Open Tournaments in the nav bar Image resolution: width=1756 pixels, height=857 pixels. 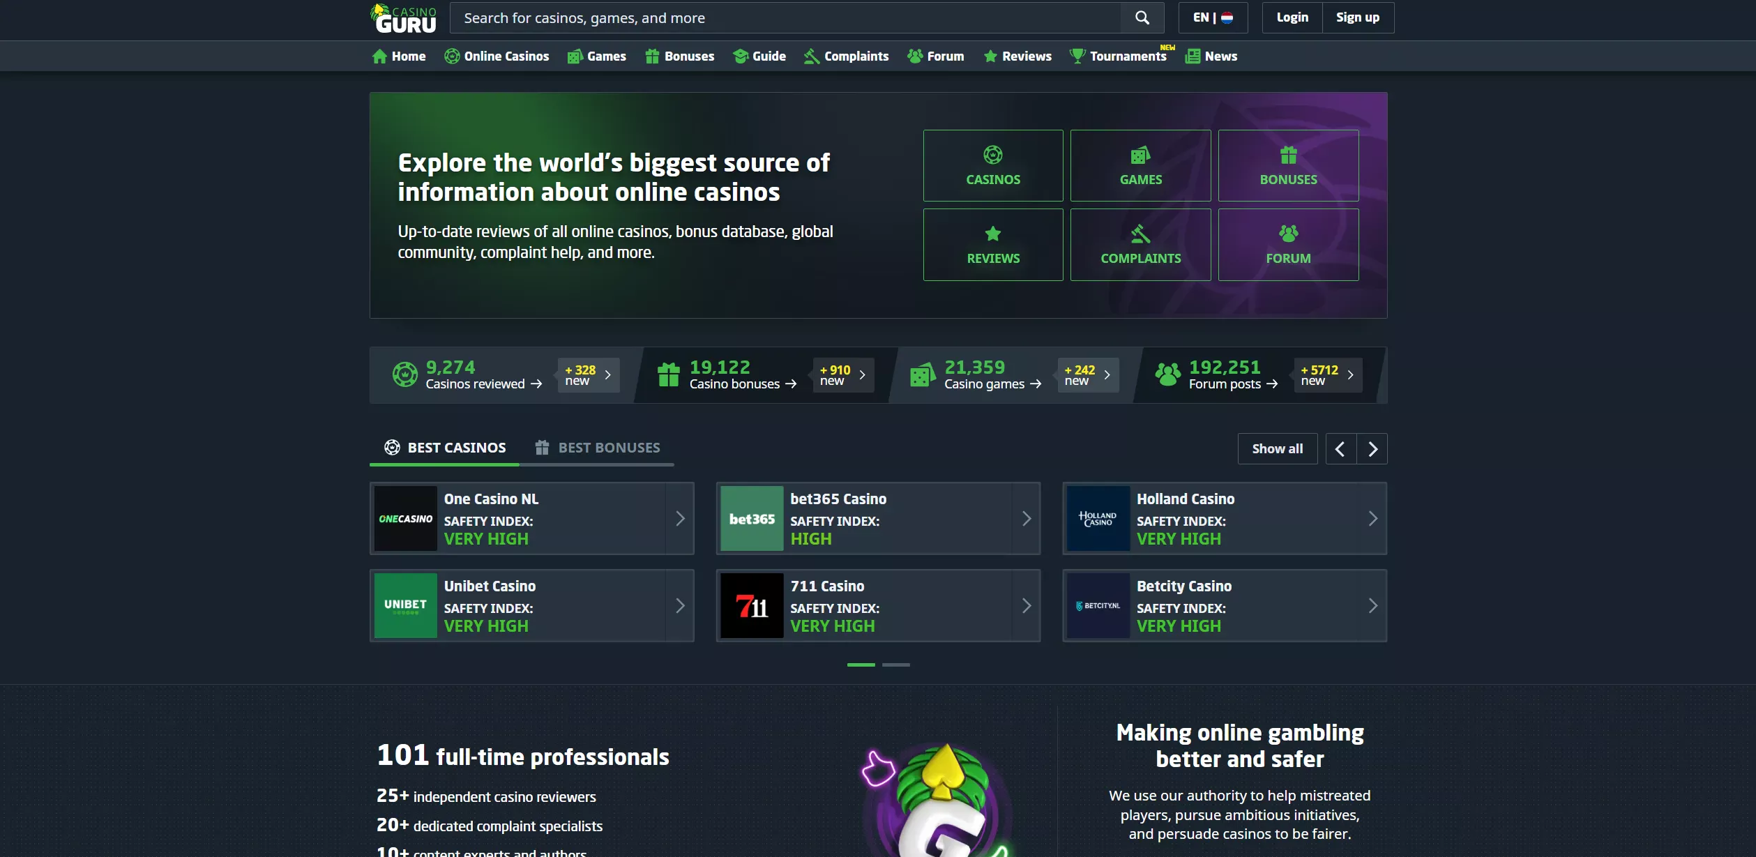(x=1119, y=56)
